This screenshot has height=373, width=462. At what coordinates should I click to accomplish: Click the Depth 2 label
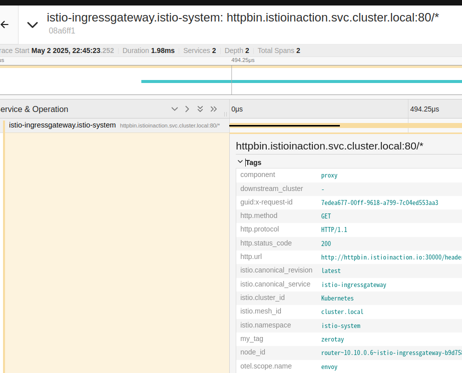point(237,50)
